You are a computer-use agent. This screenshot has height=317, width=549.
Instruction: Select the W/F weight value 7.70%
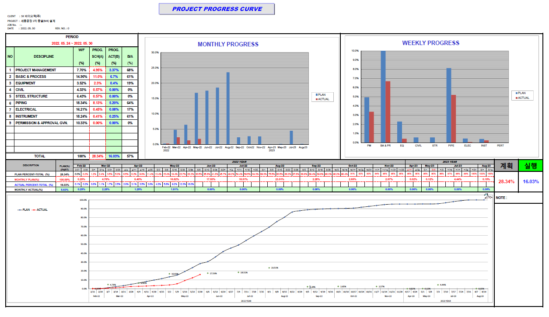[81, 70]
